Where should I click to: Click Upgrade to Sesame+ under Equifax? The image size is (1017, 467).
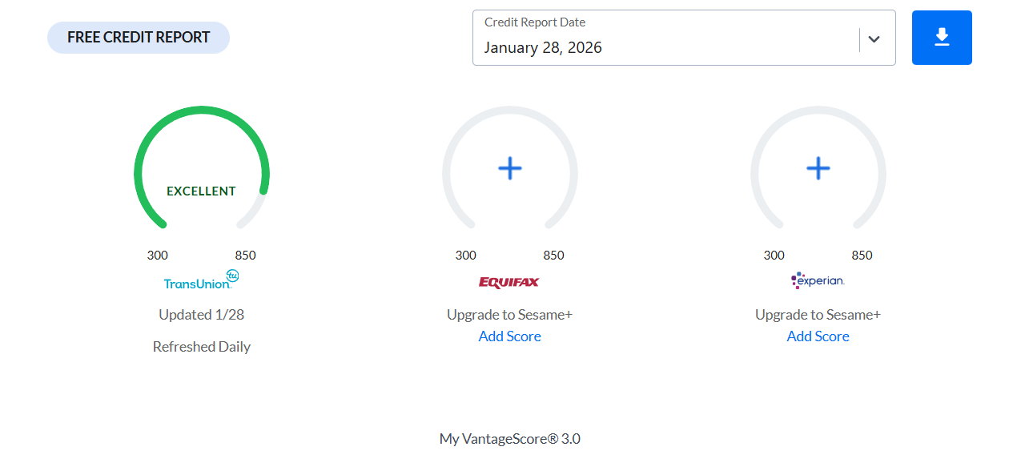(x=509, y=315)
